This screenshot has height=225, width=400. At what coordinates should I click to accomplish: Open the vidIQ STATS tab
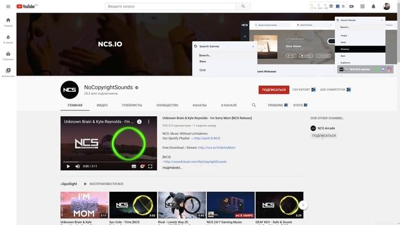pos(300,105)
